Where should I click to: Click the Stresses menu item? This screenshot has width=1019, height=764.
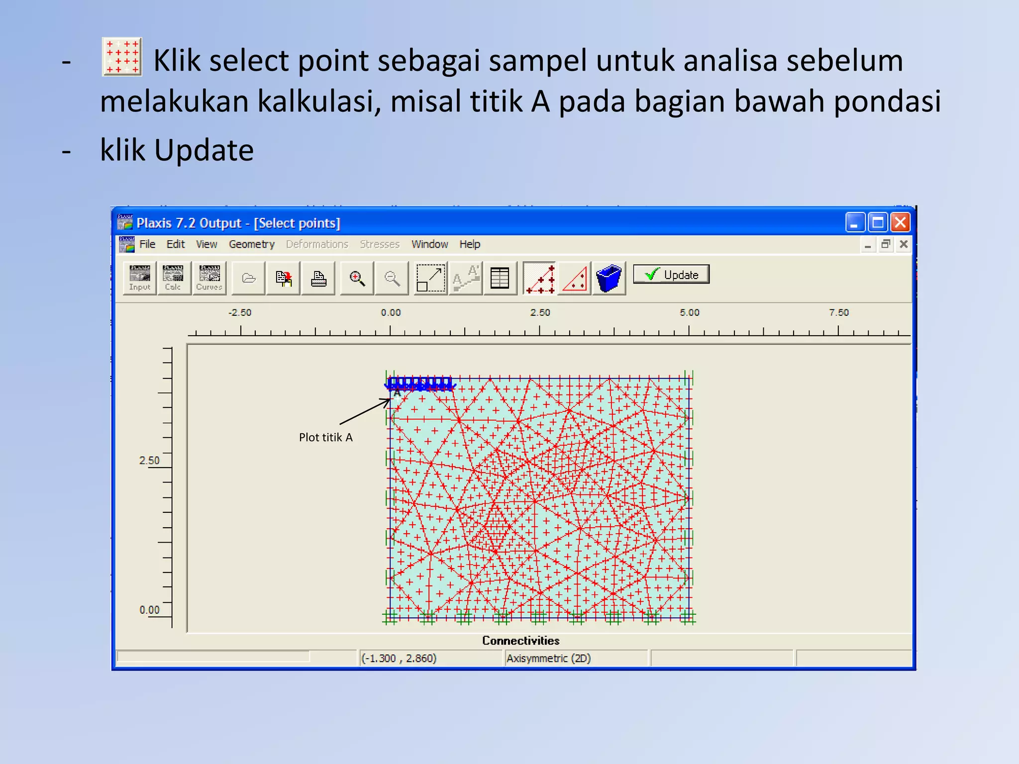pyautogui.click(x=380, y=244)
